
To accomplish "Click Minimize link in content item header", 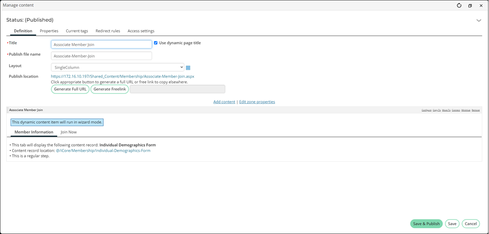I will (x=466, y=110).
